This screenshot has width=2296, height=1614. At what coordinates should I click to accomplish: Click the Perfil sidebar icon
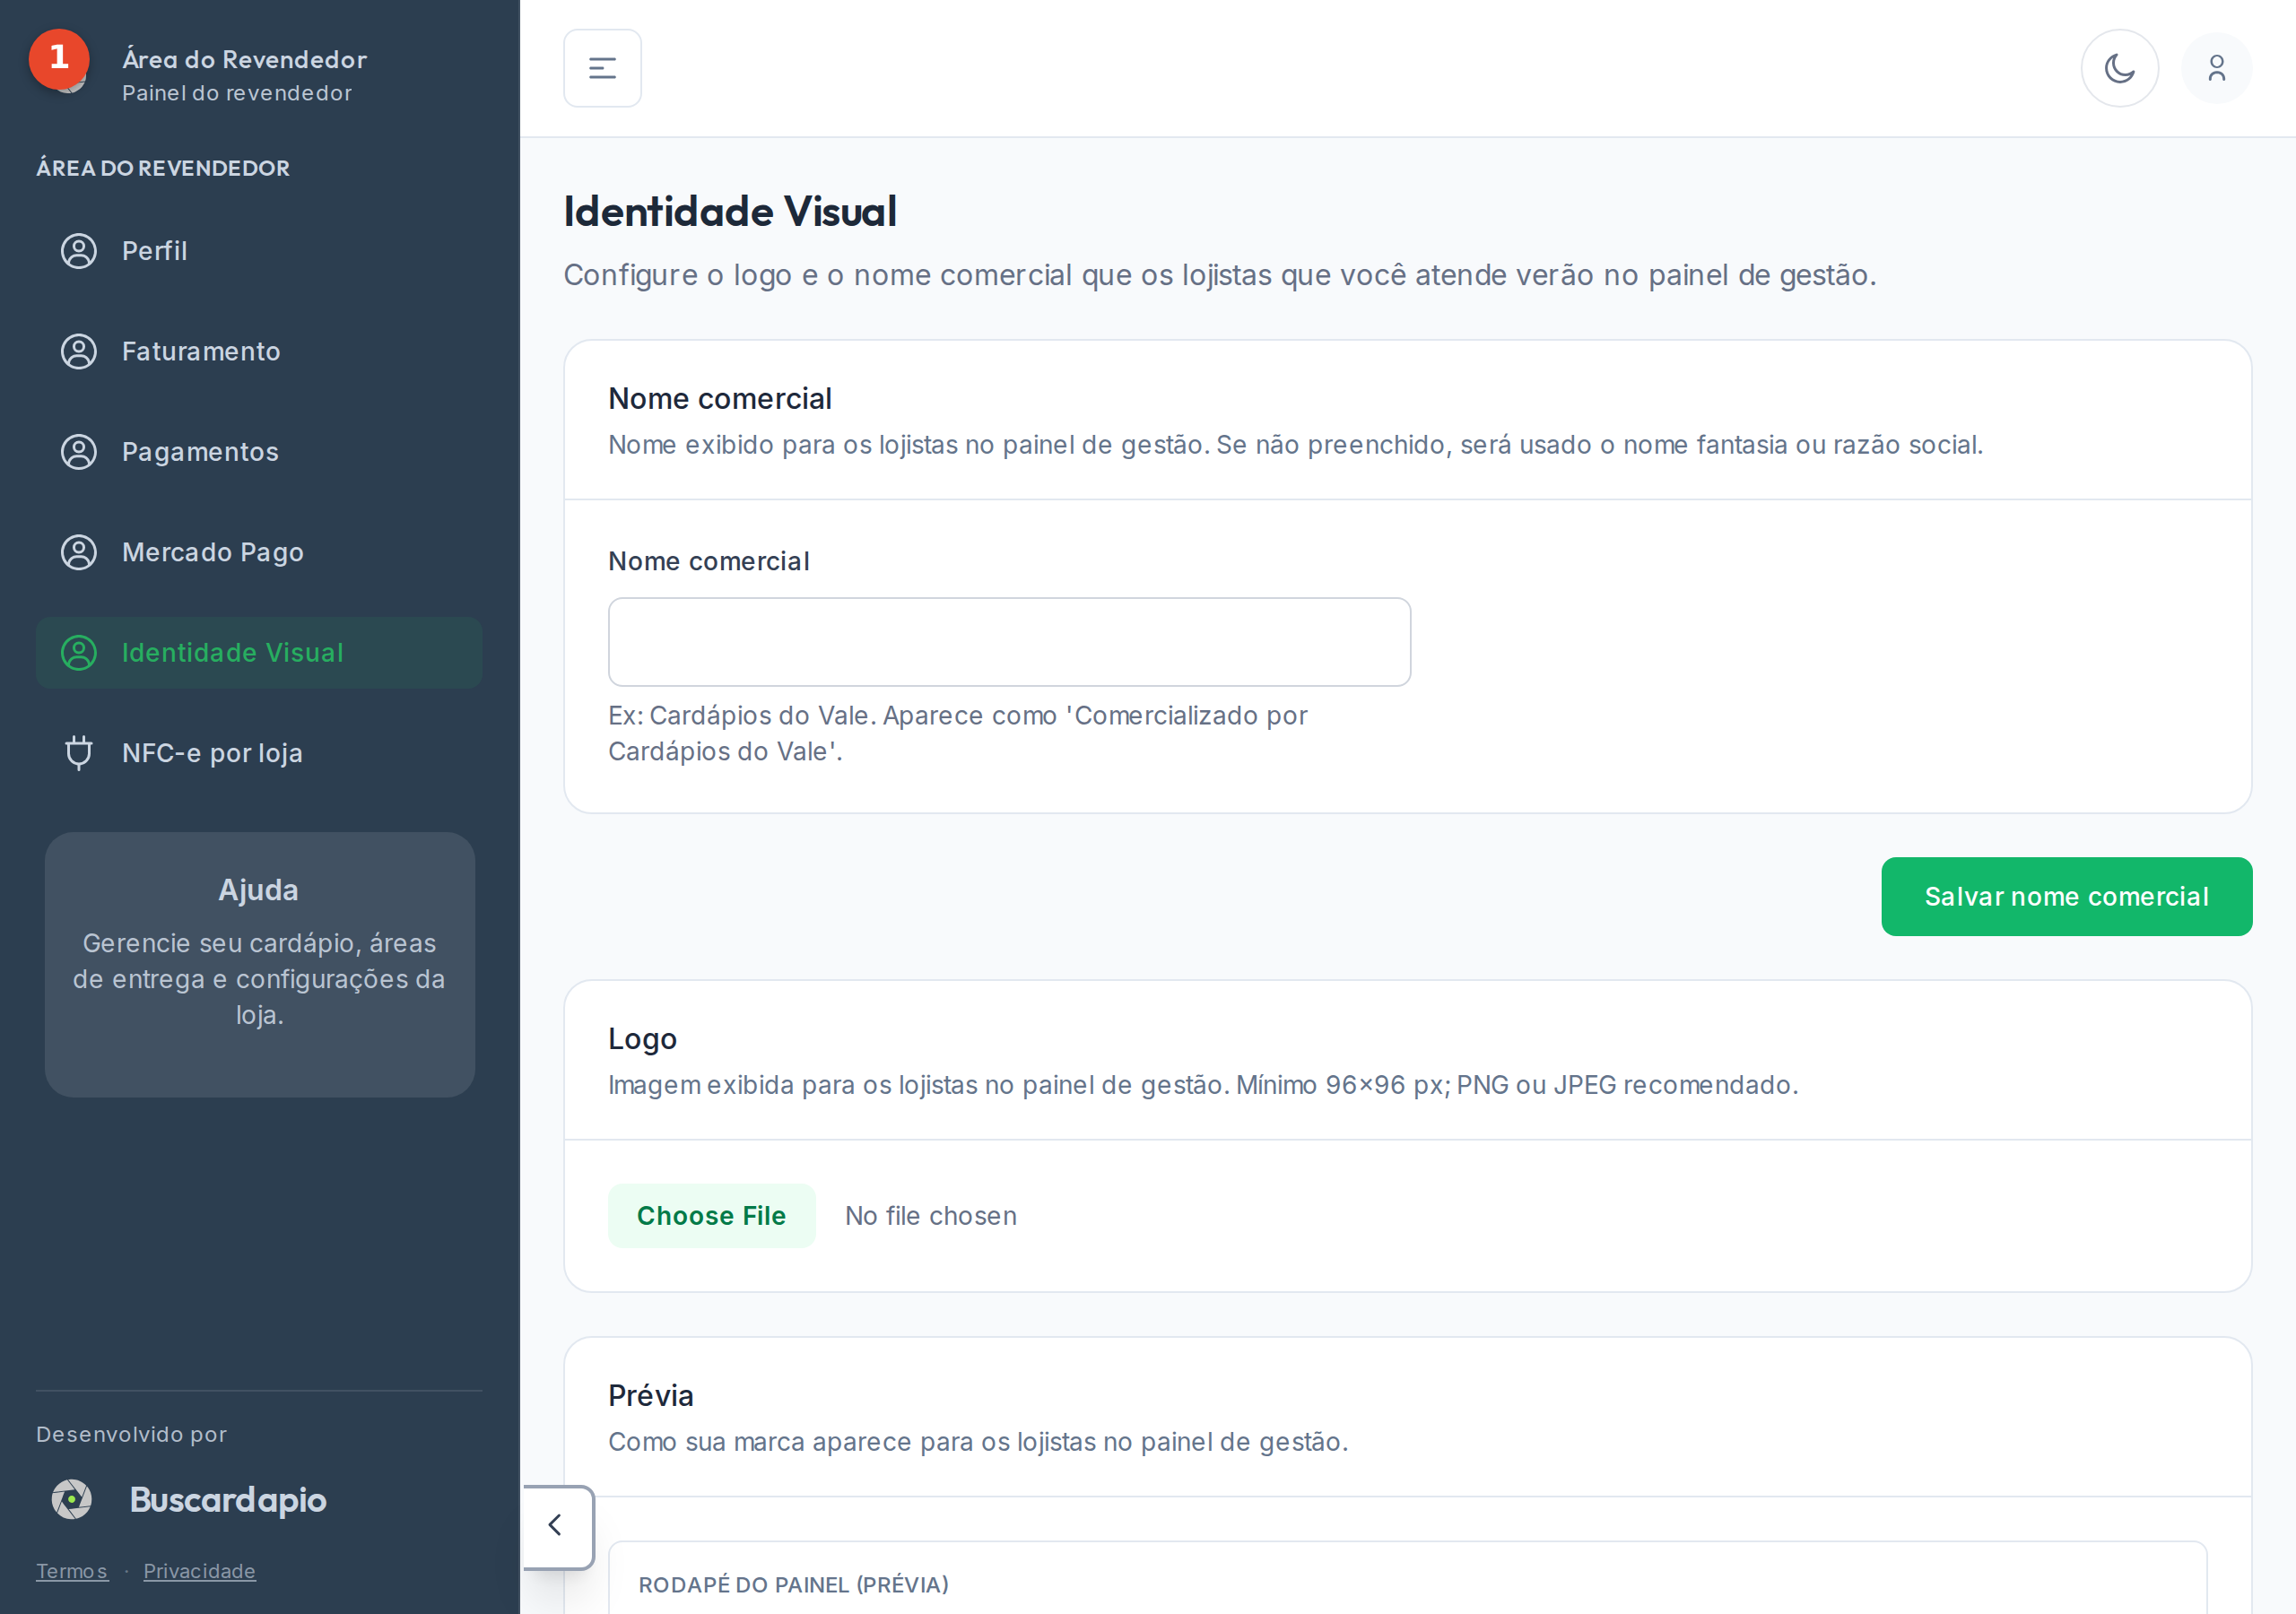(79, 251)
